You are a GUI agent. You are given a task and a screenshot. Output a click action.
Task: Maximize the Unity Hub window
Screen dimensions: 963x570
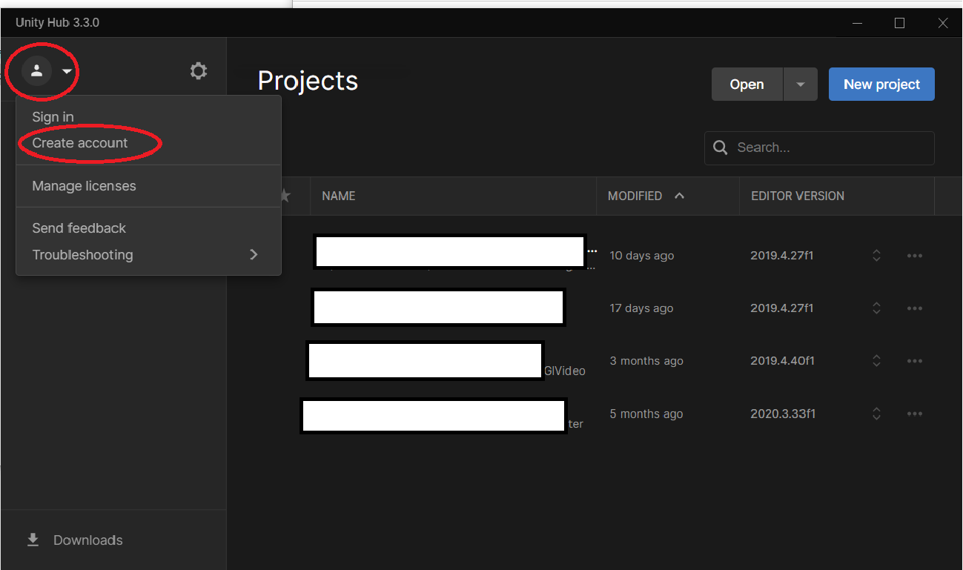coord(899,23)
